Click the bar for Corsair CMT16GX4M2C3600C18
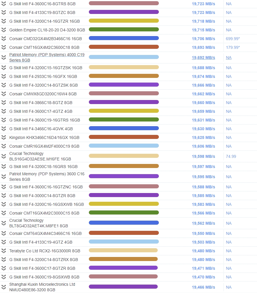257x293 pixels. coord(124,47)
